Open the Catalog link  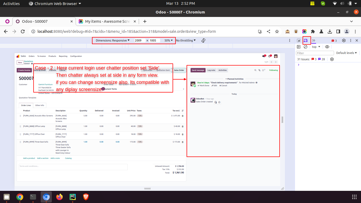coord(68,158)
